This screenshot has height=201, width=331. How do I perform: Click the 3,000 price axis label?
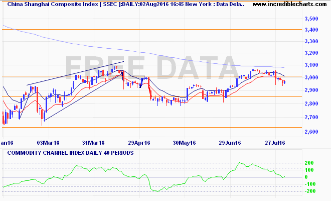(311, 77)
